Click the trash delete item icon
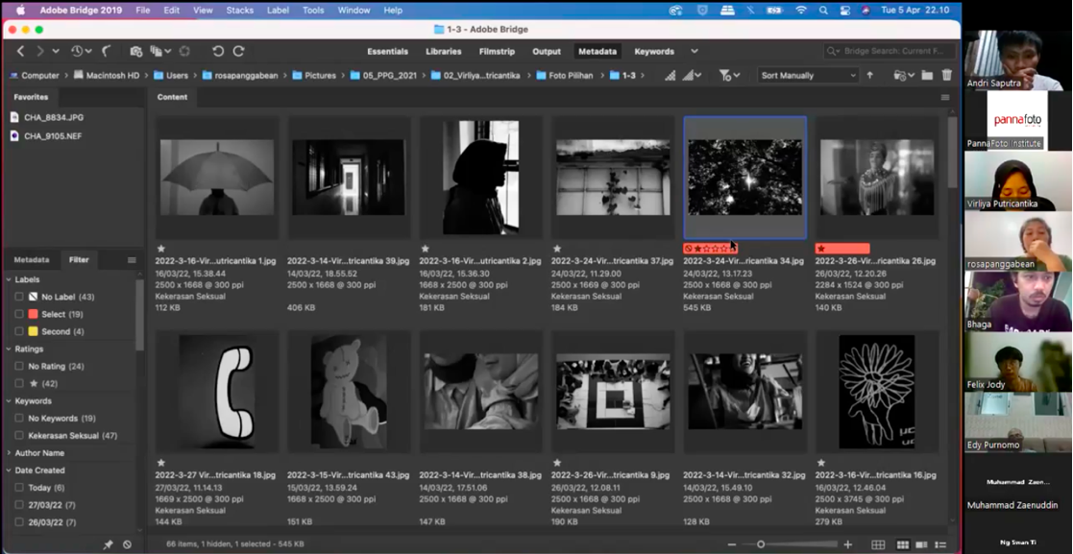 (947, 75)
